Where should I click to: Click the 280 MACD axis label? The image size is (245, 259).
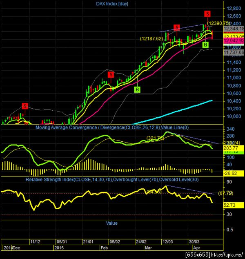[230, 136]
